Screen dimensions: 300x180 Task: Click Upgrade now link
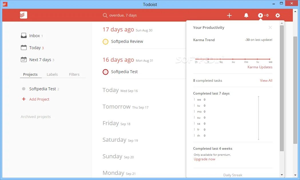point(204,159)
